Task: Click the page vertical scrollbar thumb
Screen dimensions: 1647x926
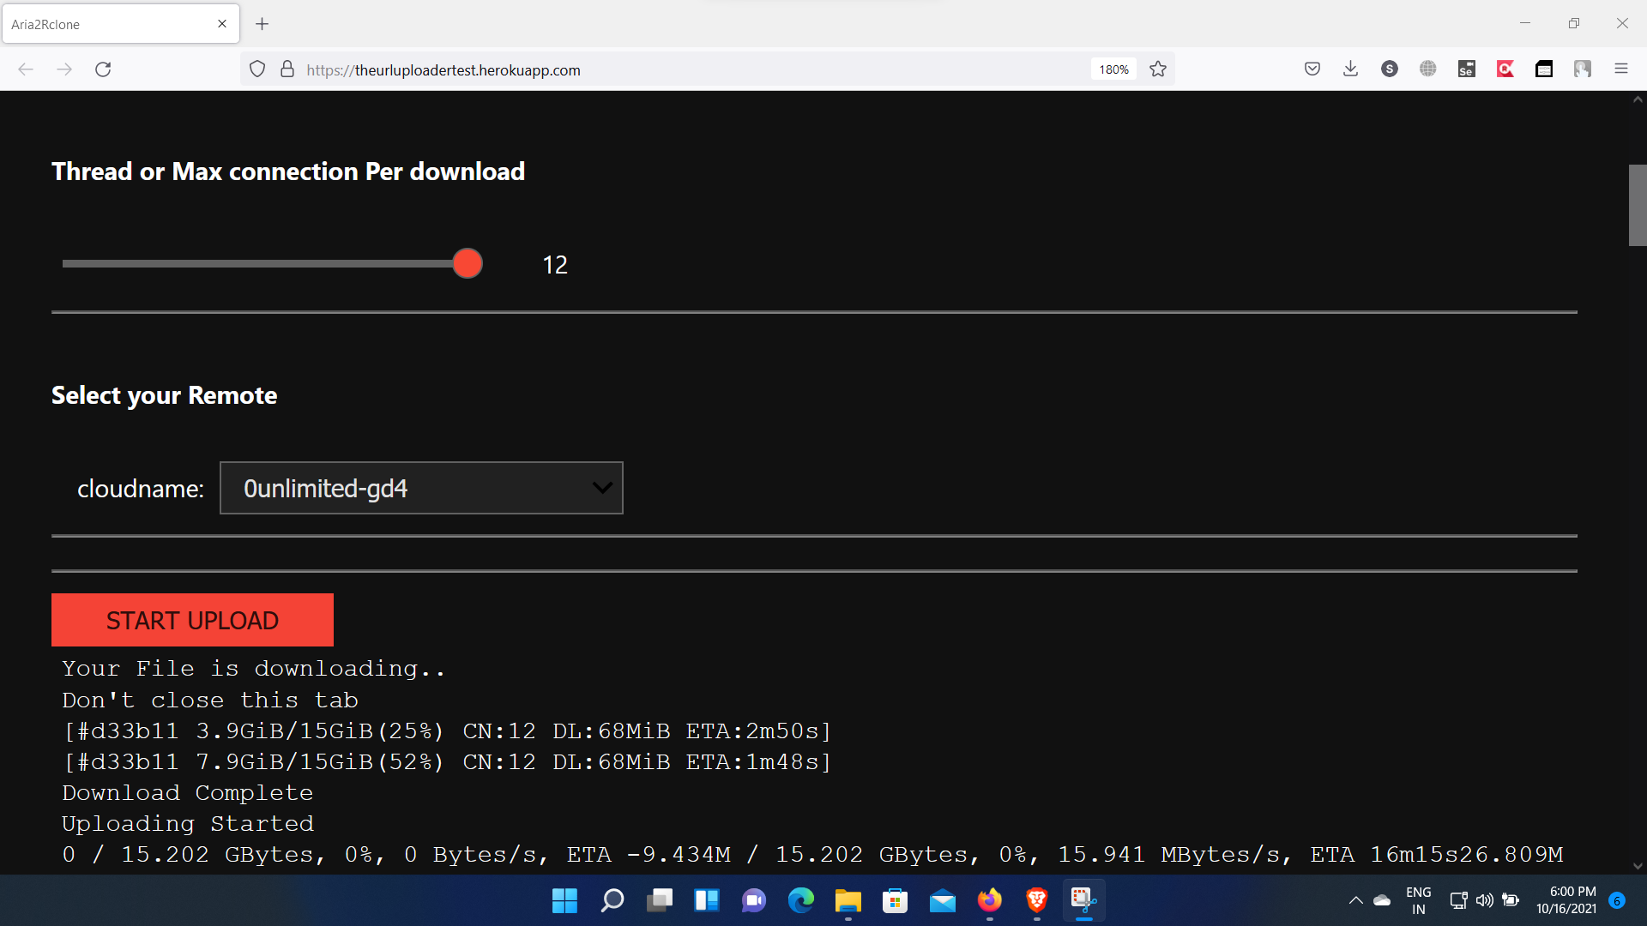Action: pyautogui.click(x=1637, y=206)
